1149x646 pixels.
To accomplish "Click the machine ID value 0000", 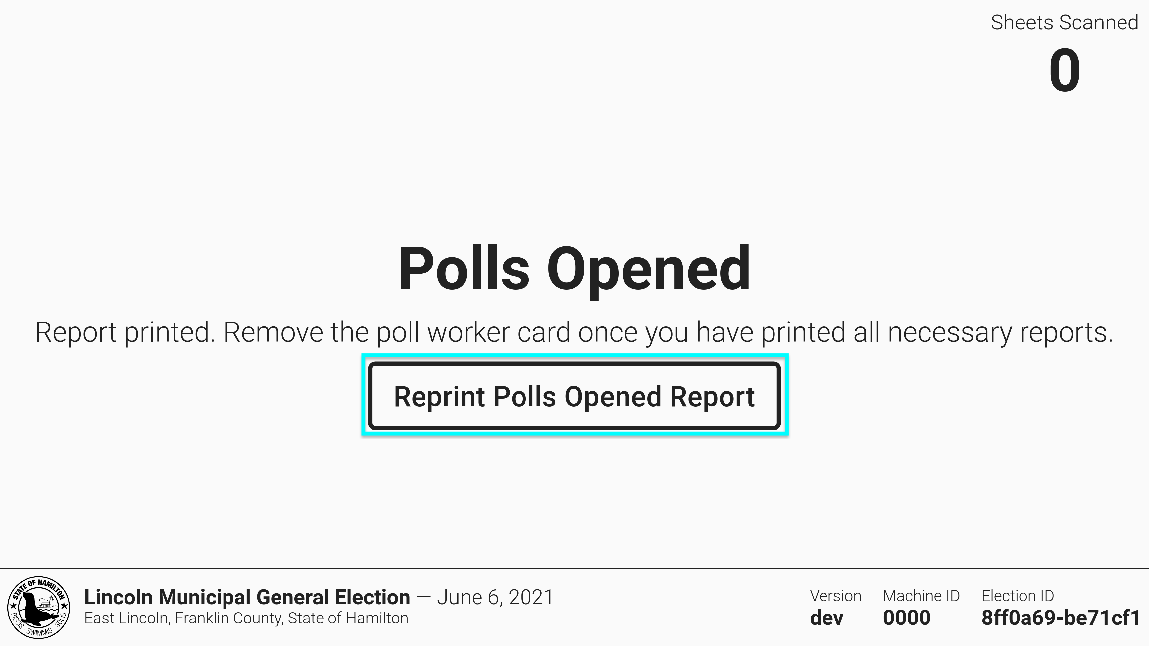I will click(x=906, y=618).
